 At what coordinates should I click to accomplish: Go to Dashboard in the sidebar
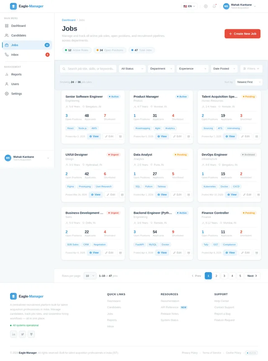[x=27, y=26]
